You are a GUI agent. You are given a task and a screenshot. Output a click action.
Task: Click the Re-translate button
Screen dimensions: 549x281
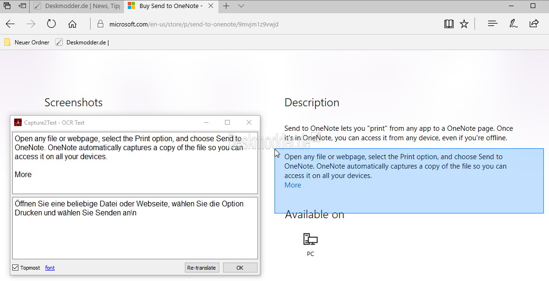pyautogui.click(x=202, y=268)
